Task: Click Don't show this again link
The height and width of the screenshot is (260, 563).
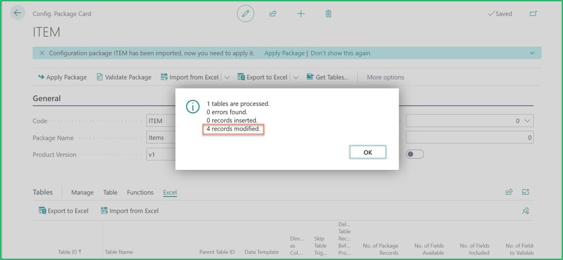Action: click(x=340, y=53)
